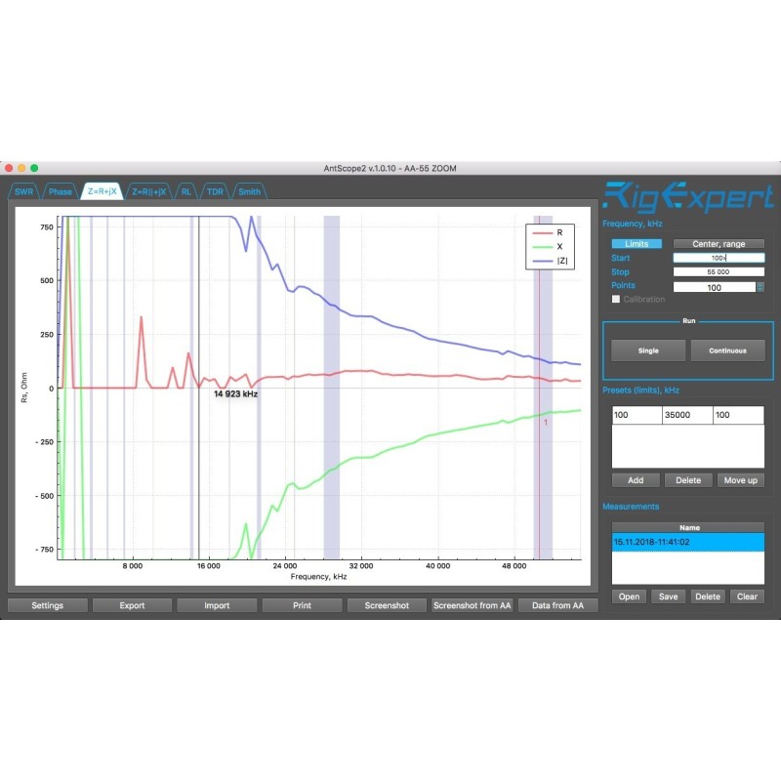This screenshot has height=781, width=781.
Task: Start Continuous run measurement
Action: [x=727, y=350]
